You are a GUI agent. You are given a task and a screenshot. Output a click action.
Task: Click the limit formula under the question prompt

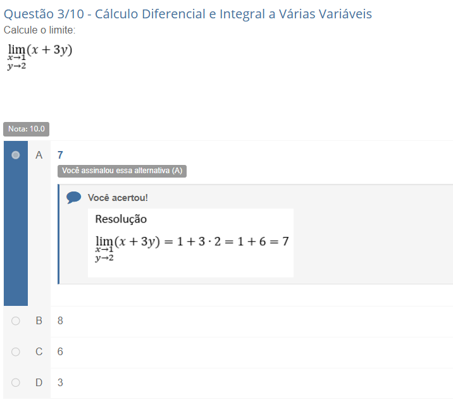(39, 56)
